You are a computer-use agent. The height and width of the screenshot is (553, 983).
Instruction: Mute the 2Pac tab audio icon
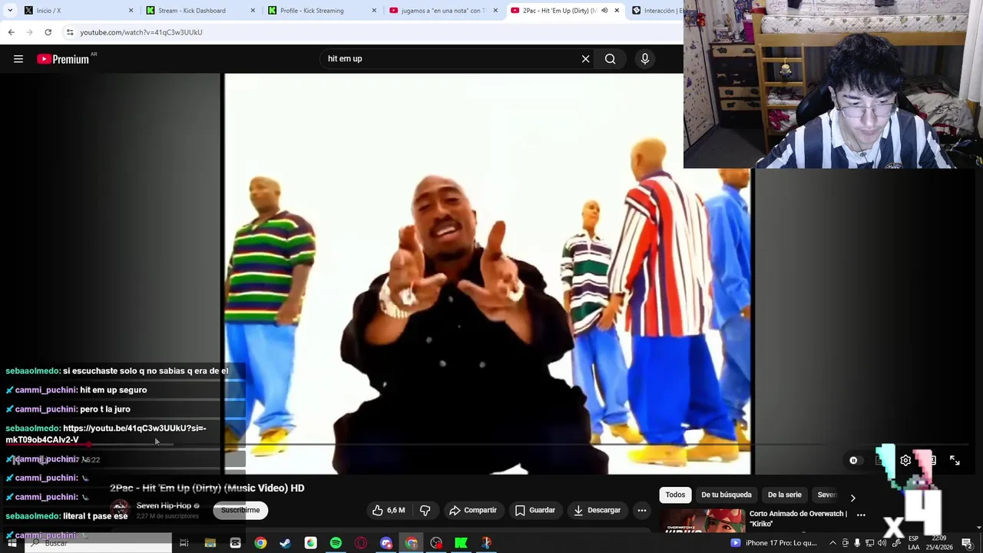pyautogui.click(x=604, y=11)
